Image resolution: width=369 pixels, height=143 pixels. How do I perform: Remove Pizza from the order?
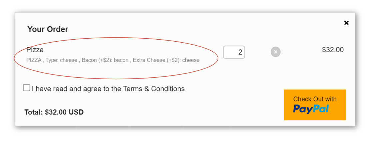tap(275, 52)
